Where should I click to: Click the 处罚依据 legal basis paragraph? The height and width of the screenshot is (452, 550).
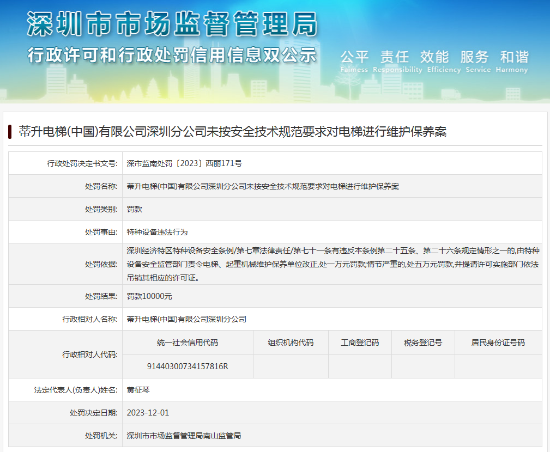point(333,264)
